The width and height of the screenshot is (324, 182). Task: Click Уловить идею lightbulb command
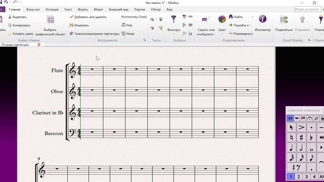tap(21, 34)
